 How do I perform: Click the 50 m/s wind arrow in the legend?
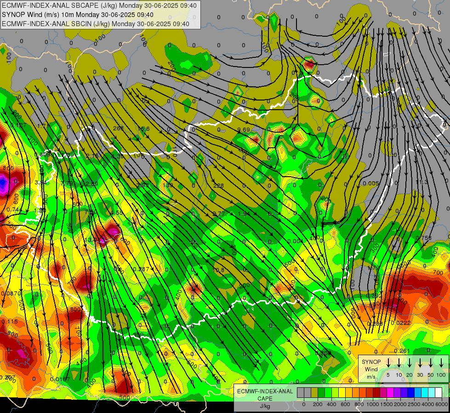pyautogui.click(x=431, y=363)
